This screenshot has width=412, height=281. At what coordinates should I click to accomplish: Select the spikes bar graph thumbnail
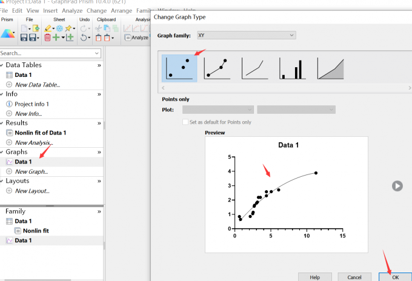293,68
